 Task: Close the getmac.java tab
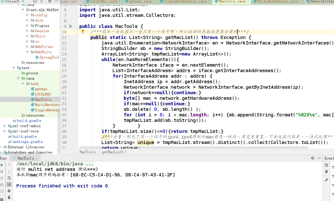(x=154, y=2)
